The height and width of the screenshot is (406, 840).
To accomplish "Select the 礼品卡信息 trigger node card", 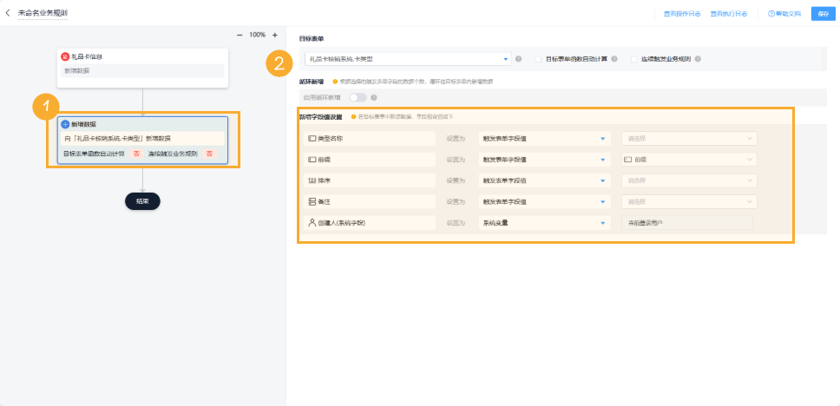I will (x=143, y=68).
